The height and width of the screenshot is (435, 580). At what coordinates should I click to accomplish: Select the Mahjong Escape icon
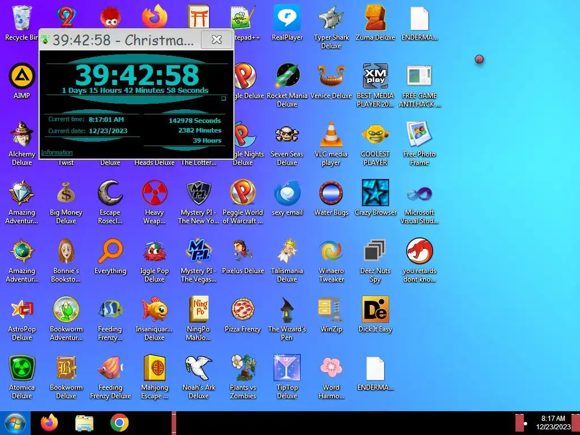pyautogui.click(x=154, y=368)
